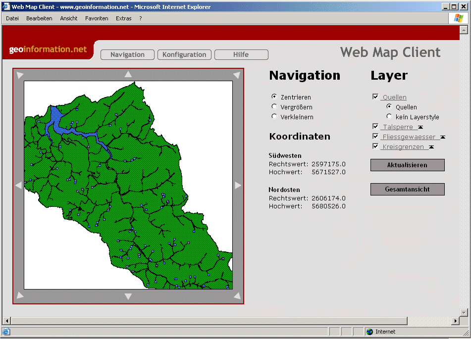This screenshot has height=339, width=471.
Task: Open the Hilfe tab
Action: (x=241, y=54)
